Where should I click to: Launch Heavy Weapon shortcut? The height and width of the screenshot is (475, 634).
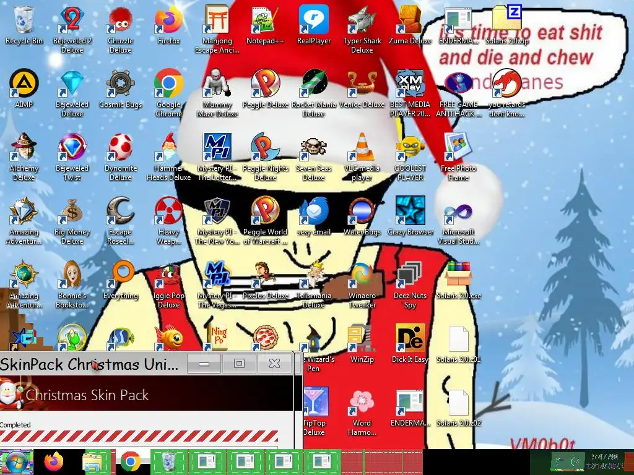pos(168,221)
